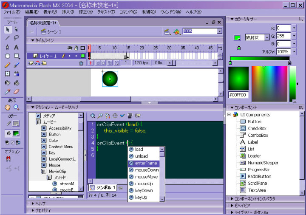The image size is (306, 215).
Task: Select the Line tool
Action: (8, 38)
